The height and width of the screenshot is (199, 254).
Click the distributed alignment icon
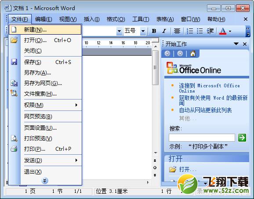point(177,31)
